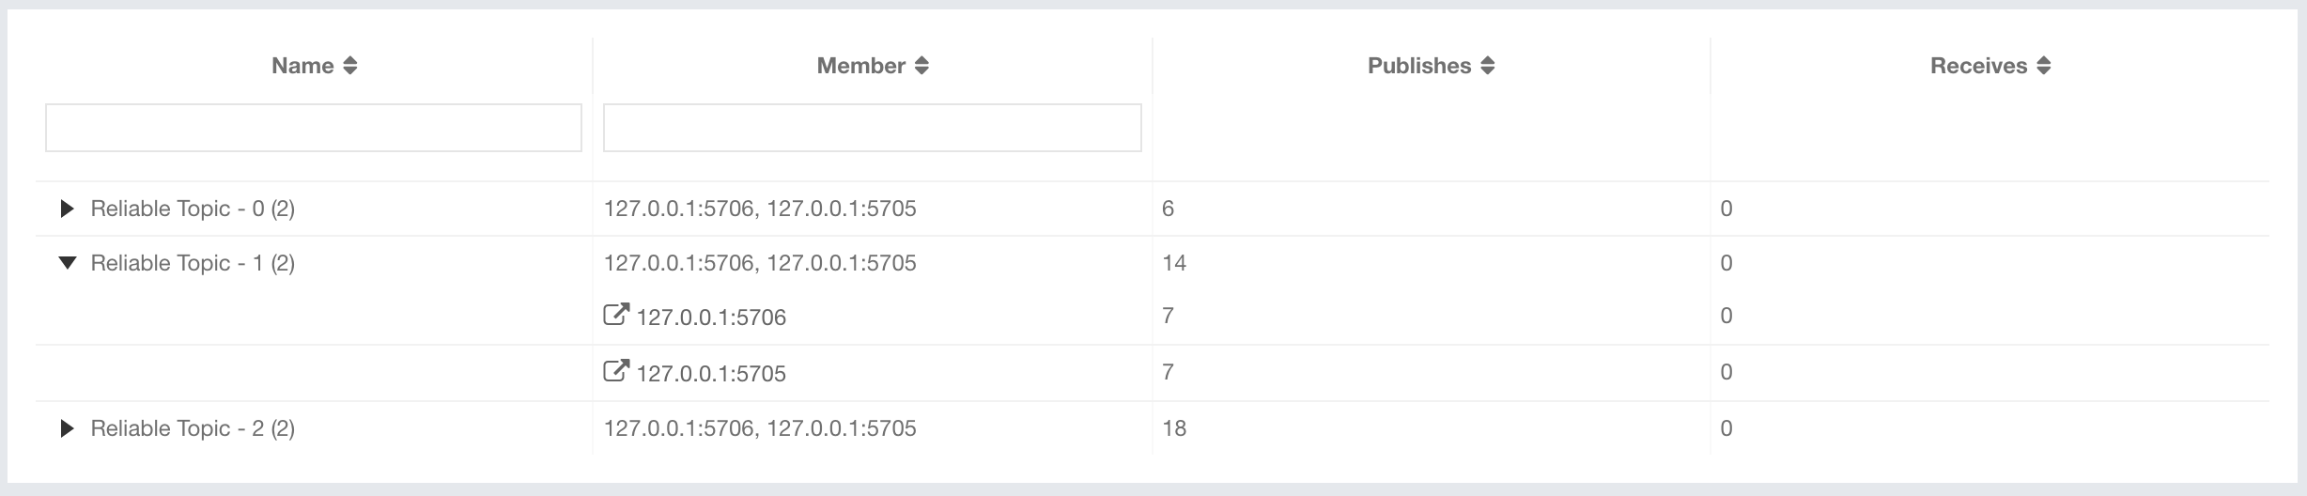The image size is (2307, 496).
Task: Open external link icon for member 127.0.0.1:5706
Action: click(615, 315)
